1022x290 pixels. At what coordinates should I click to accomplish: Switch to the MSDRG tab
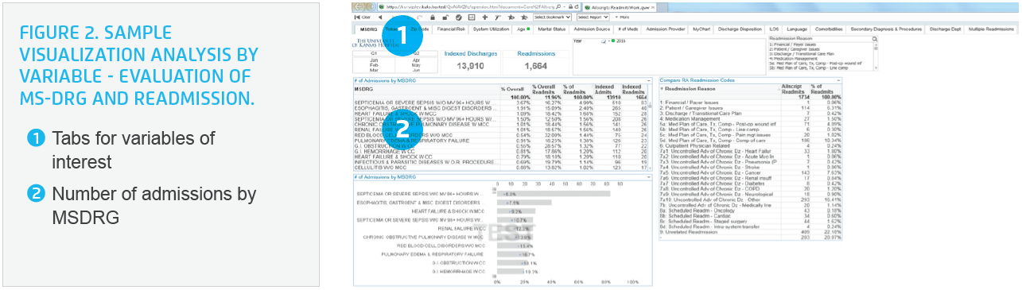368,29
